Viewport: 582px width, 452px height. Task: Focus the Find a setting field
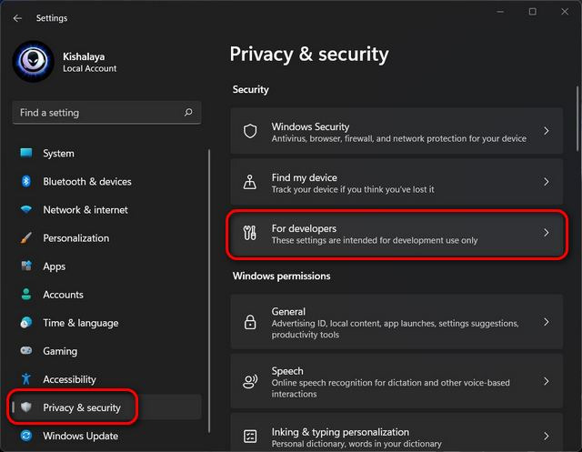tap(107, 113)
